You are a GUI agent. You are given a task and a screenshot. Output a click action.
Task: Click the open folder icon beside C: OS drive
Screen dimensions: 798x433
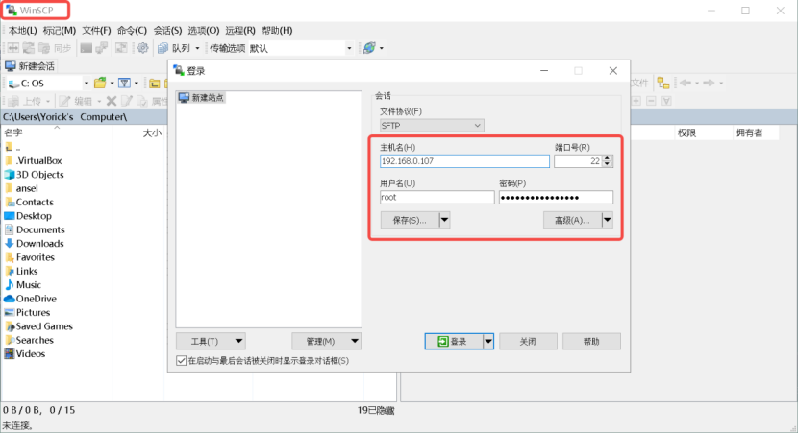click(x=100, y=83)
